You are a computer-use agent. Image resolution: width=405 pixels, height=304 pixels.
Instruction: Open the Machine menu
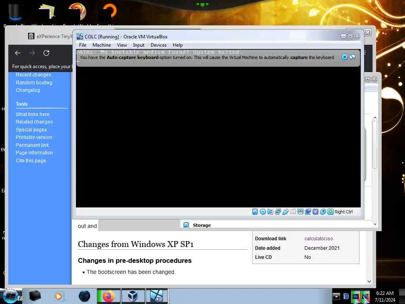click(x=102, y=45)
